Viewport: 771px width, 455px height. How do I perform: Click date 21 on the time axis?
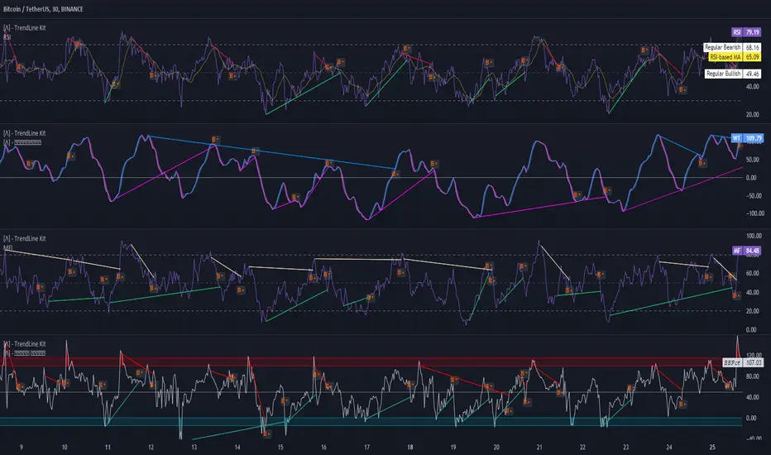point(539,448)
